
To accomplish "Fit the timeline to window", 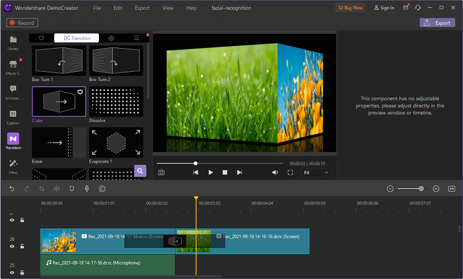I will click(x=451, y=189).
